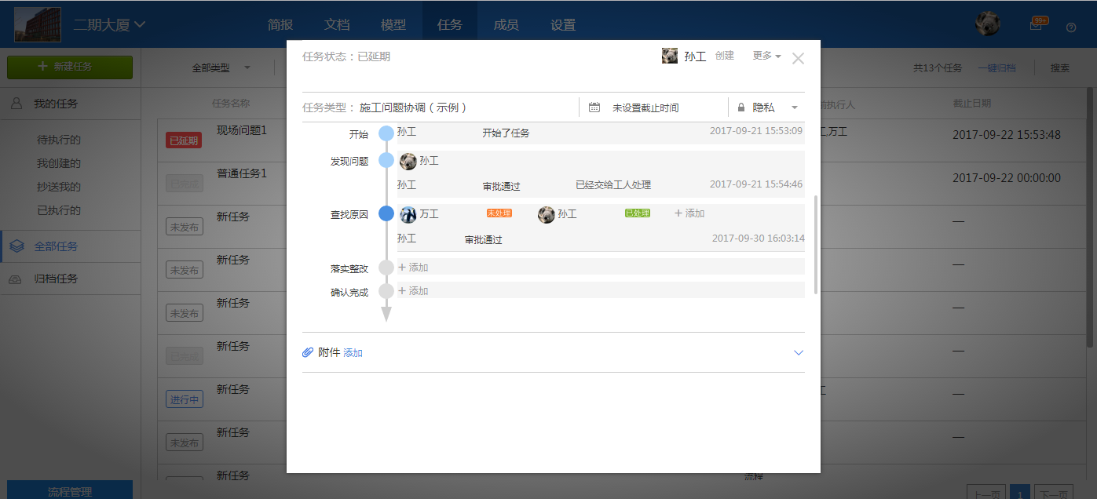Click the help question mark icon

click(x=1071, y=27)
